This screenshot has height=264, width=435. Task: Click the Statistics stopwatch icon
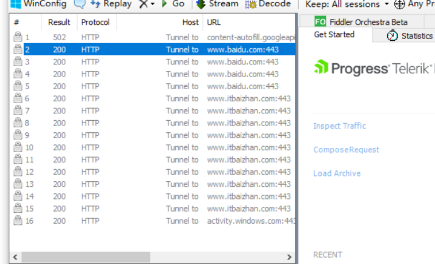pos(392,36)
